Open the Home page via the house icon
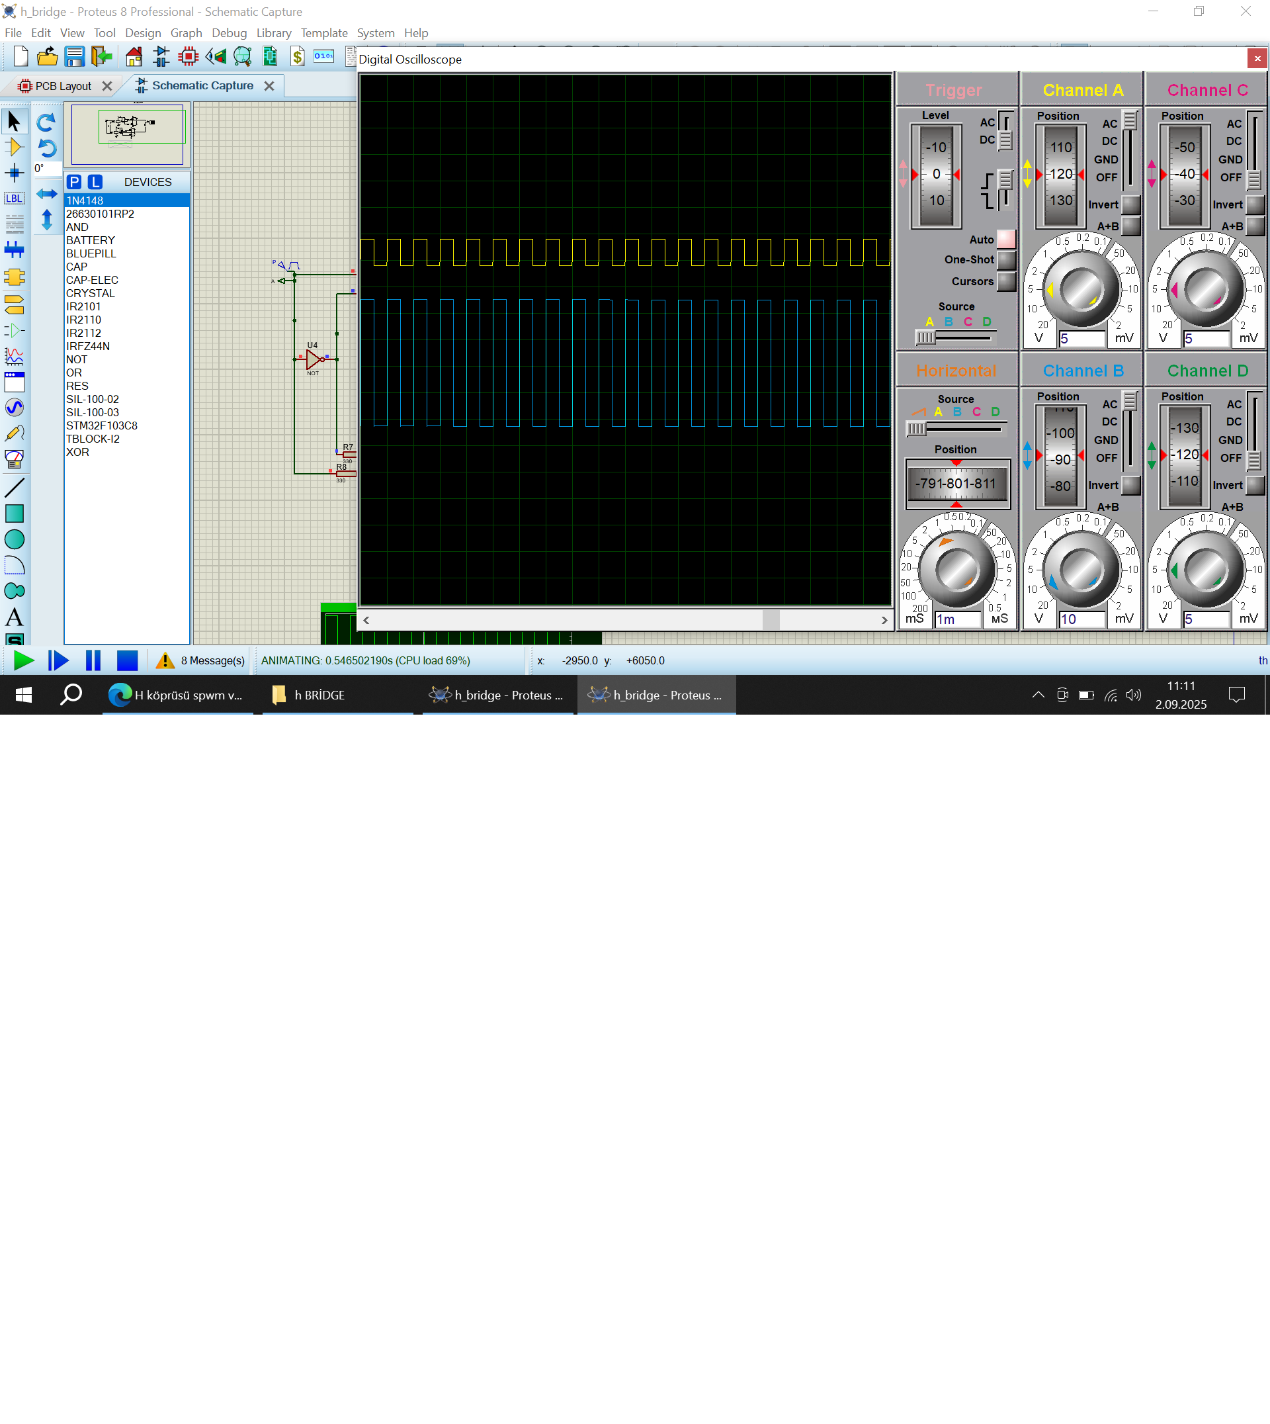 [134, 56]
